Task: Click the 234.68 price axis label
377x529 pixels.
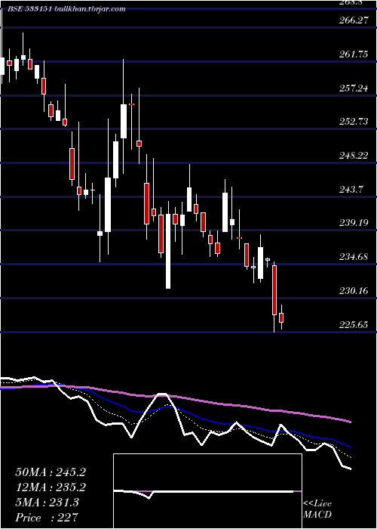Action: [x=354, y=257]
